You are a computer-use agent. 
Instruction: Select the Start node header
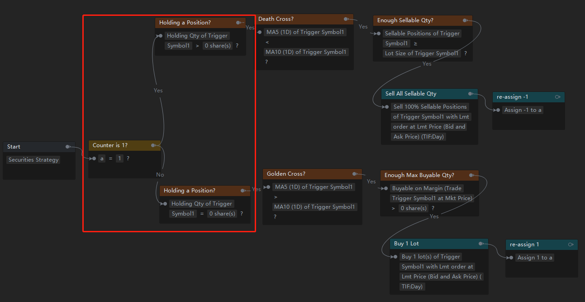(39, 147)
